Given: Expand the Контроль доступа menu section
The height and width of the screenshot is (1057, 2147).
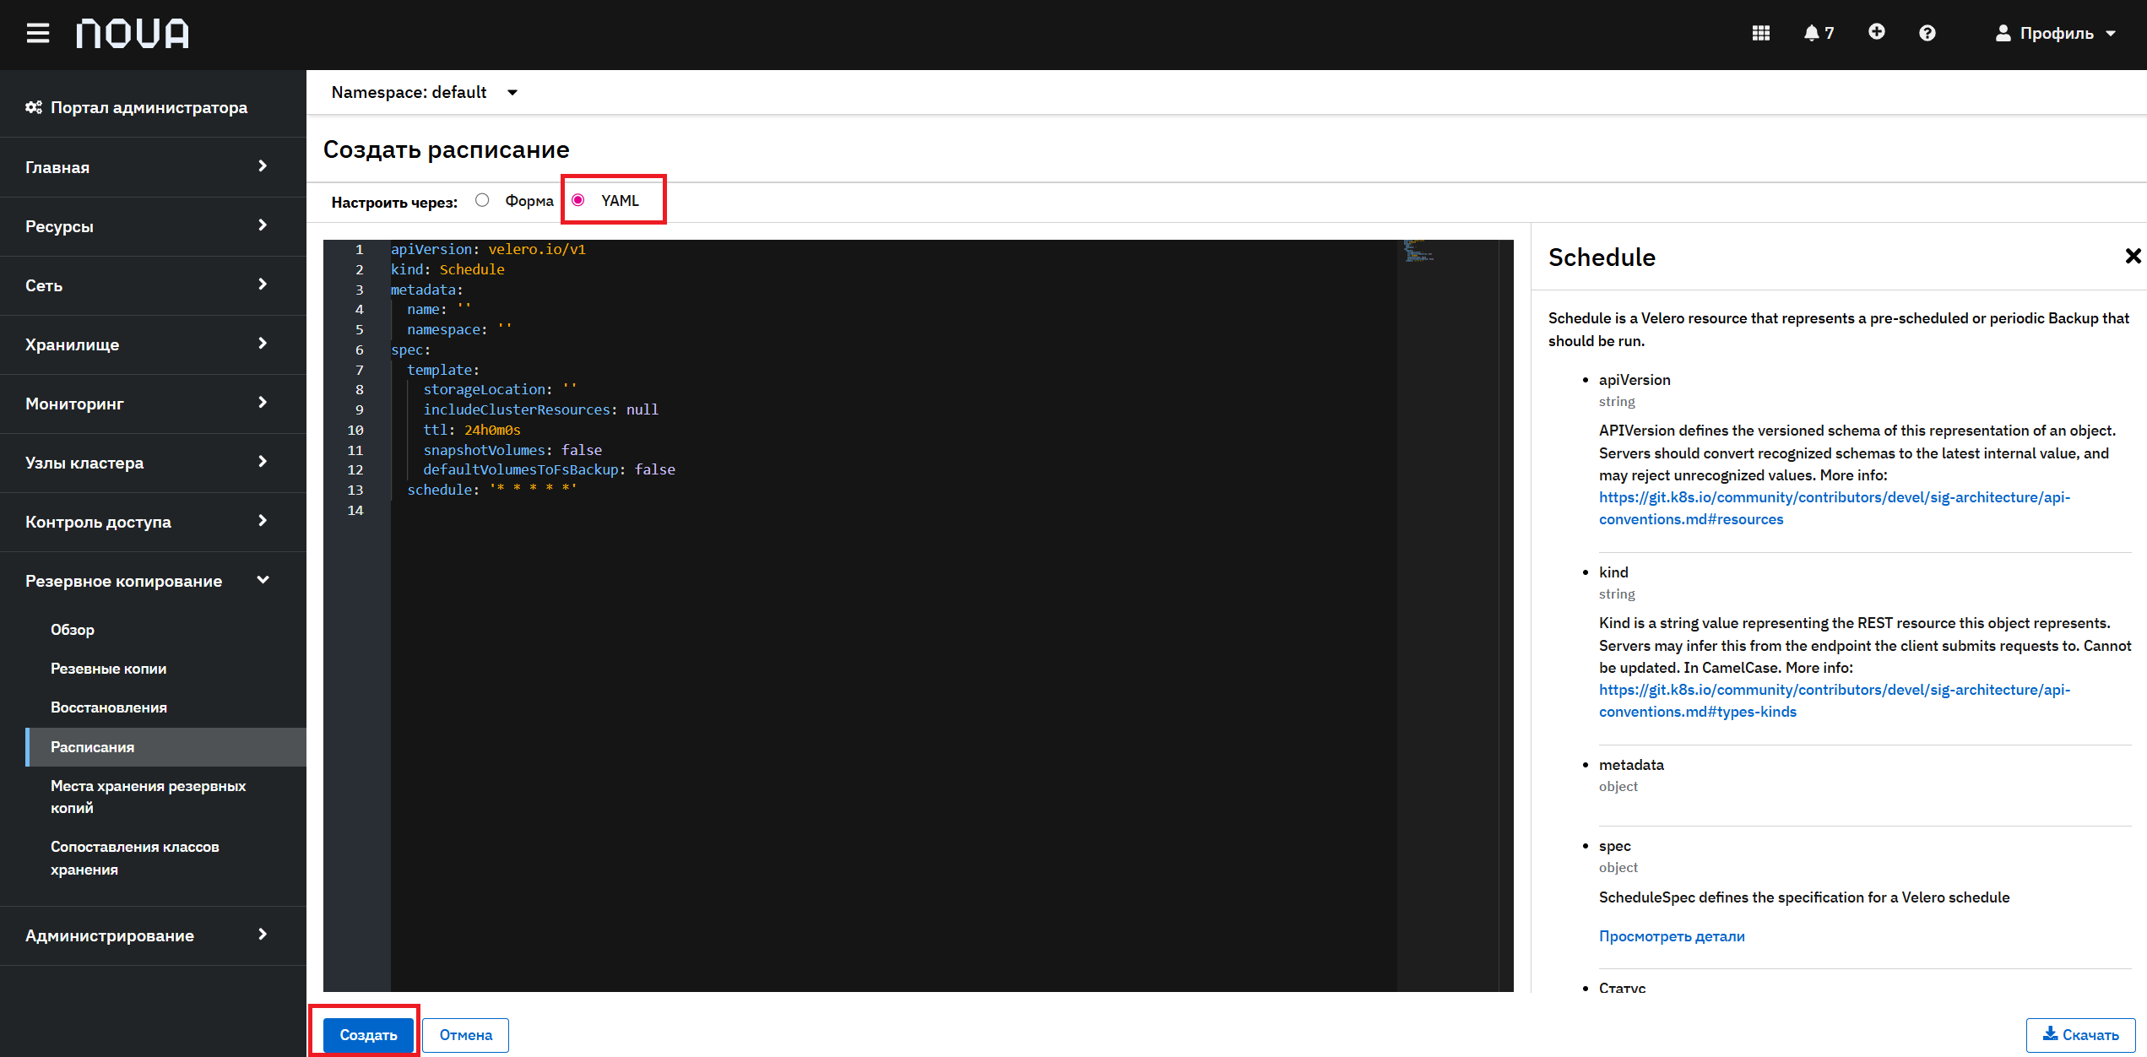Looking at the screenshot, I should pos(153,522).
